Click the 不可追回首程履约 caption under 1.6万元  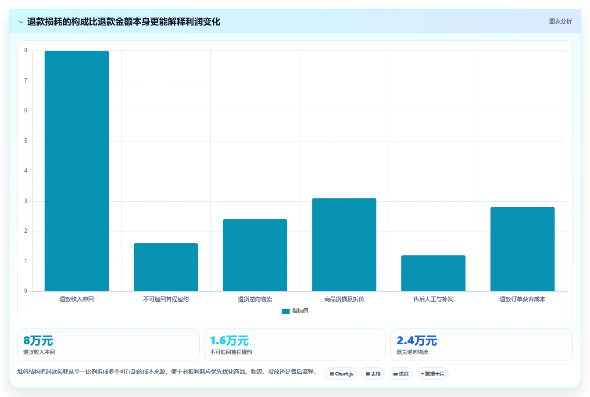click(231, 352)
